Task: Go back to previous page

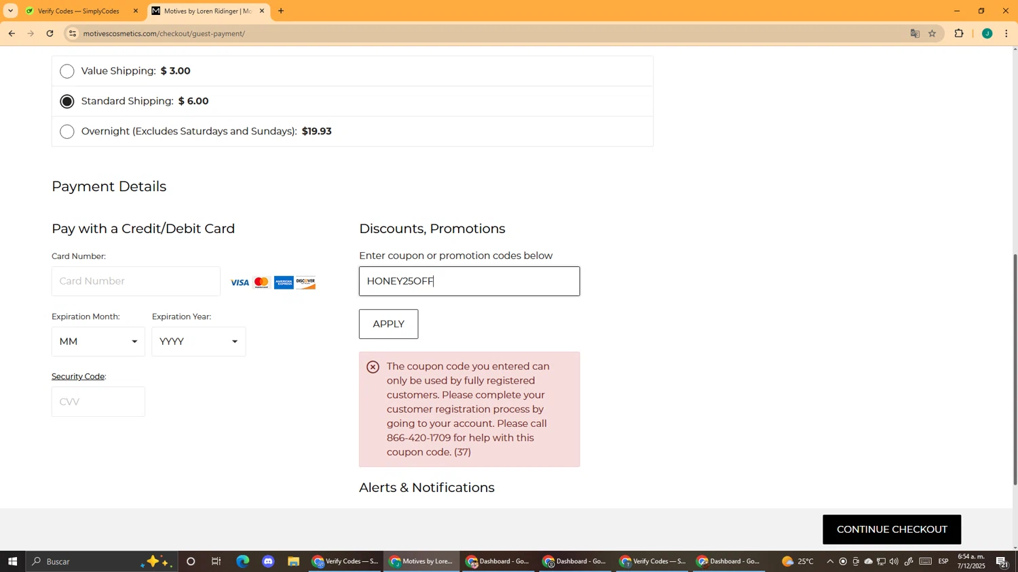Action: click(x=12, y=33)
